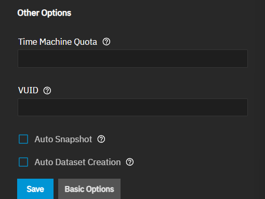Enable the Auto Snapshot checkbox
Viewport: 265px width, 199px height.
pos(23,139)
